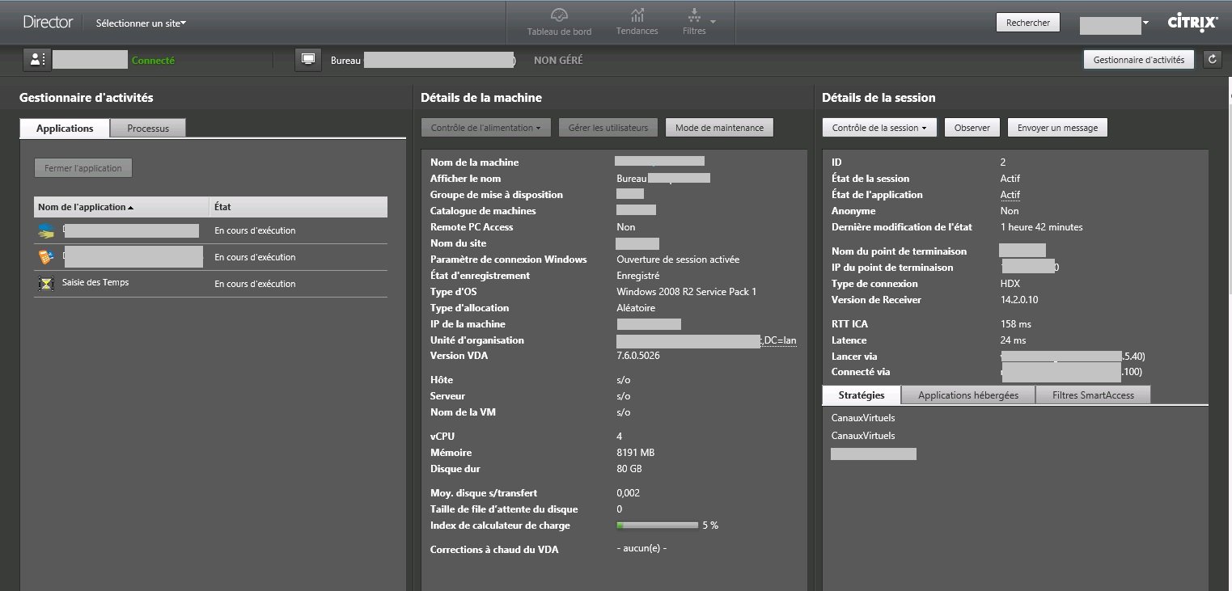
Task: Expand the Sélectionner un site dropdown
Action: 141,23
